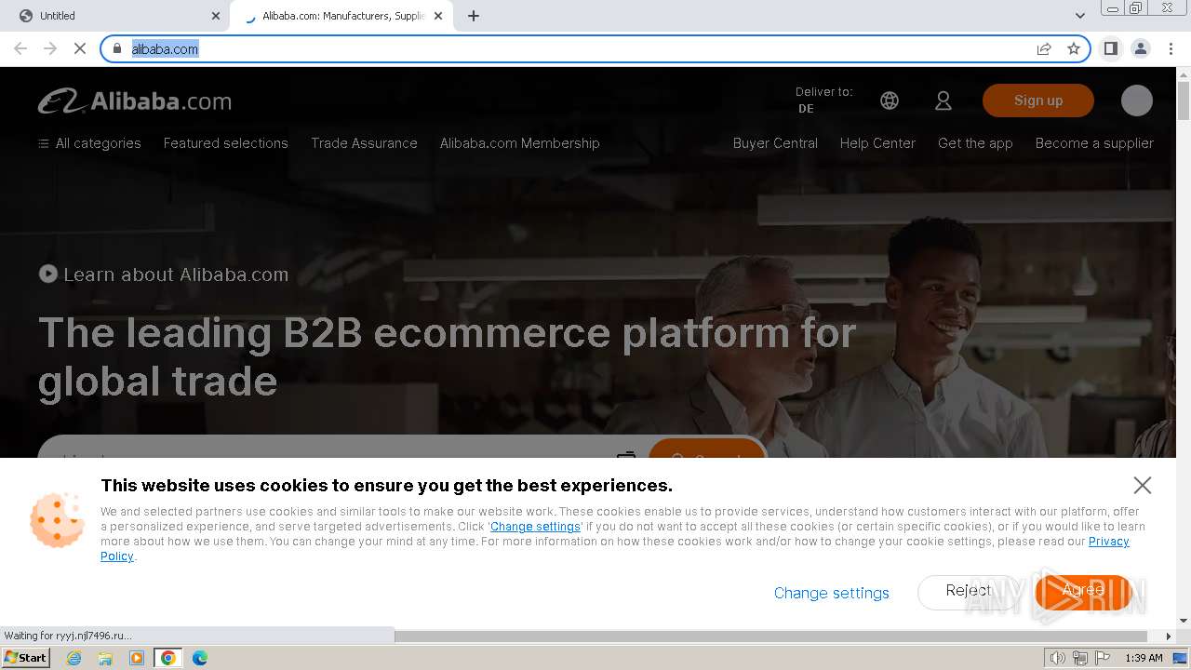This screenshot has height=670, width=1191.
Task: Click the horizontal scrollbar
Action: pyautogui.click(x=770, y=636)
